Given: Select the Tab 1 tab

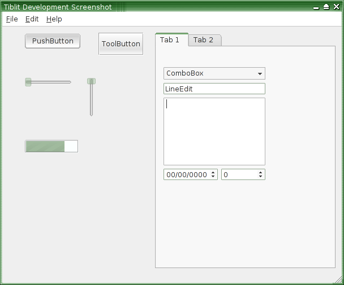Looking at the screenshot, I should (171, 40).
